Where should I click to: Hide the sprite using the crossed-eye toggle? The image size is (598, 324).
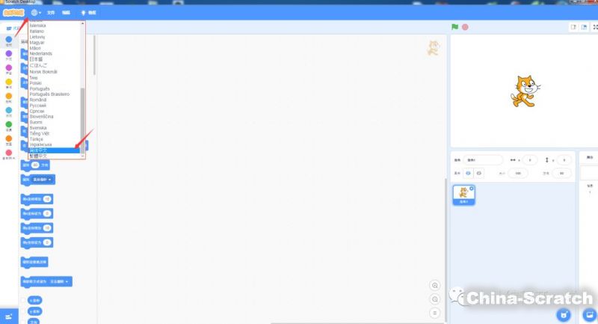(478, 173)
